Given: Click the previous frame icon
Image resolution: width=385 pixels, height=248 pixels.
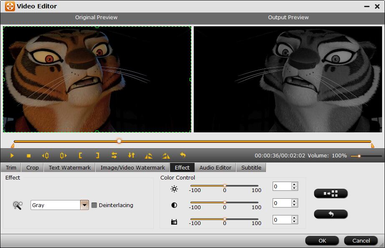Looking at the screenshot, I should [46, 156].
